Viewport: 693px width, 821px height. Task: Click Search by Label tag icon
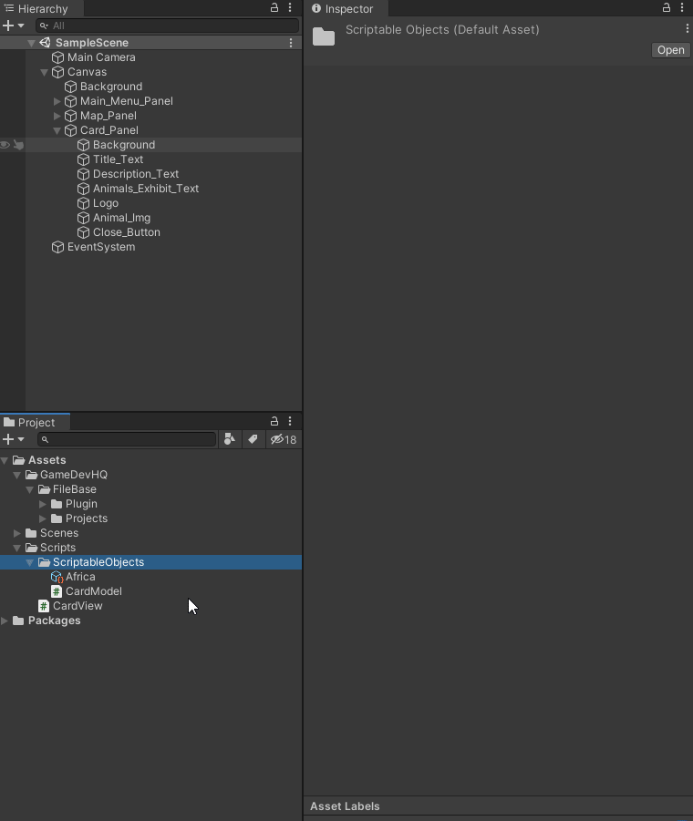253,439
